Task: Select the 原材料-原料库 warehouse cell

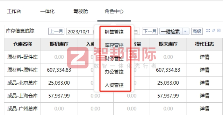Action: point(23,70)
